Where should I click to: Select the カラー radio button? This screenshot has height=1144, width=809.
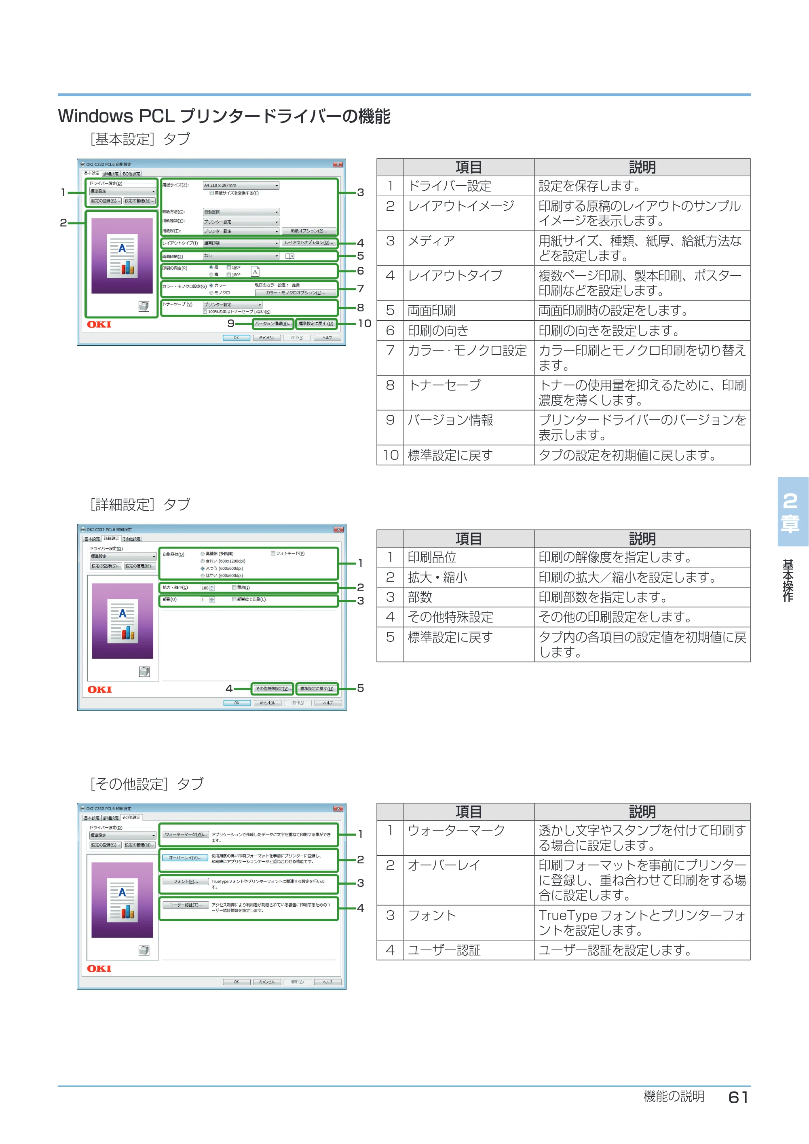tap(211, 285)
